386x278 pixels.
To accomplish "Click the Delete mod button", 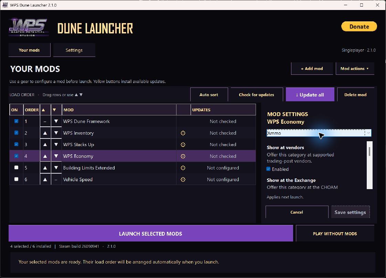I will click(355, 95).
